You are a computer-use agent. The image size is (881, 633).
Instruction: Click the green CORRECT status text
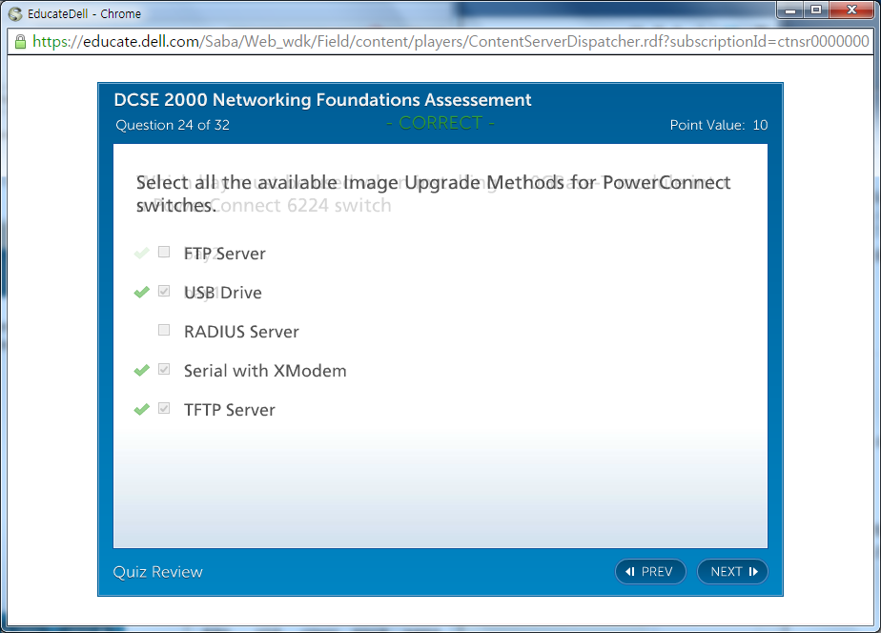pos(440,123)
